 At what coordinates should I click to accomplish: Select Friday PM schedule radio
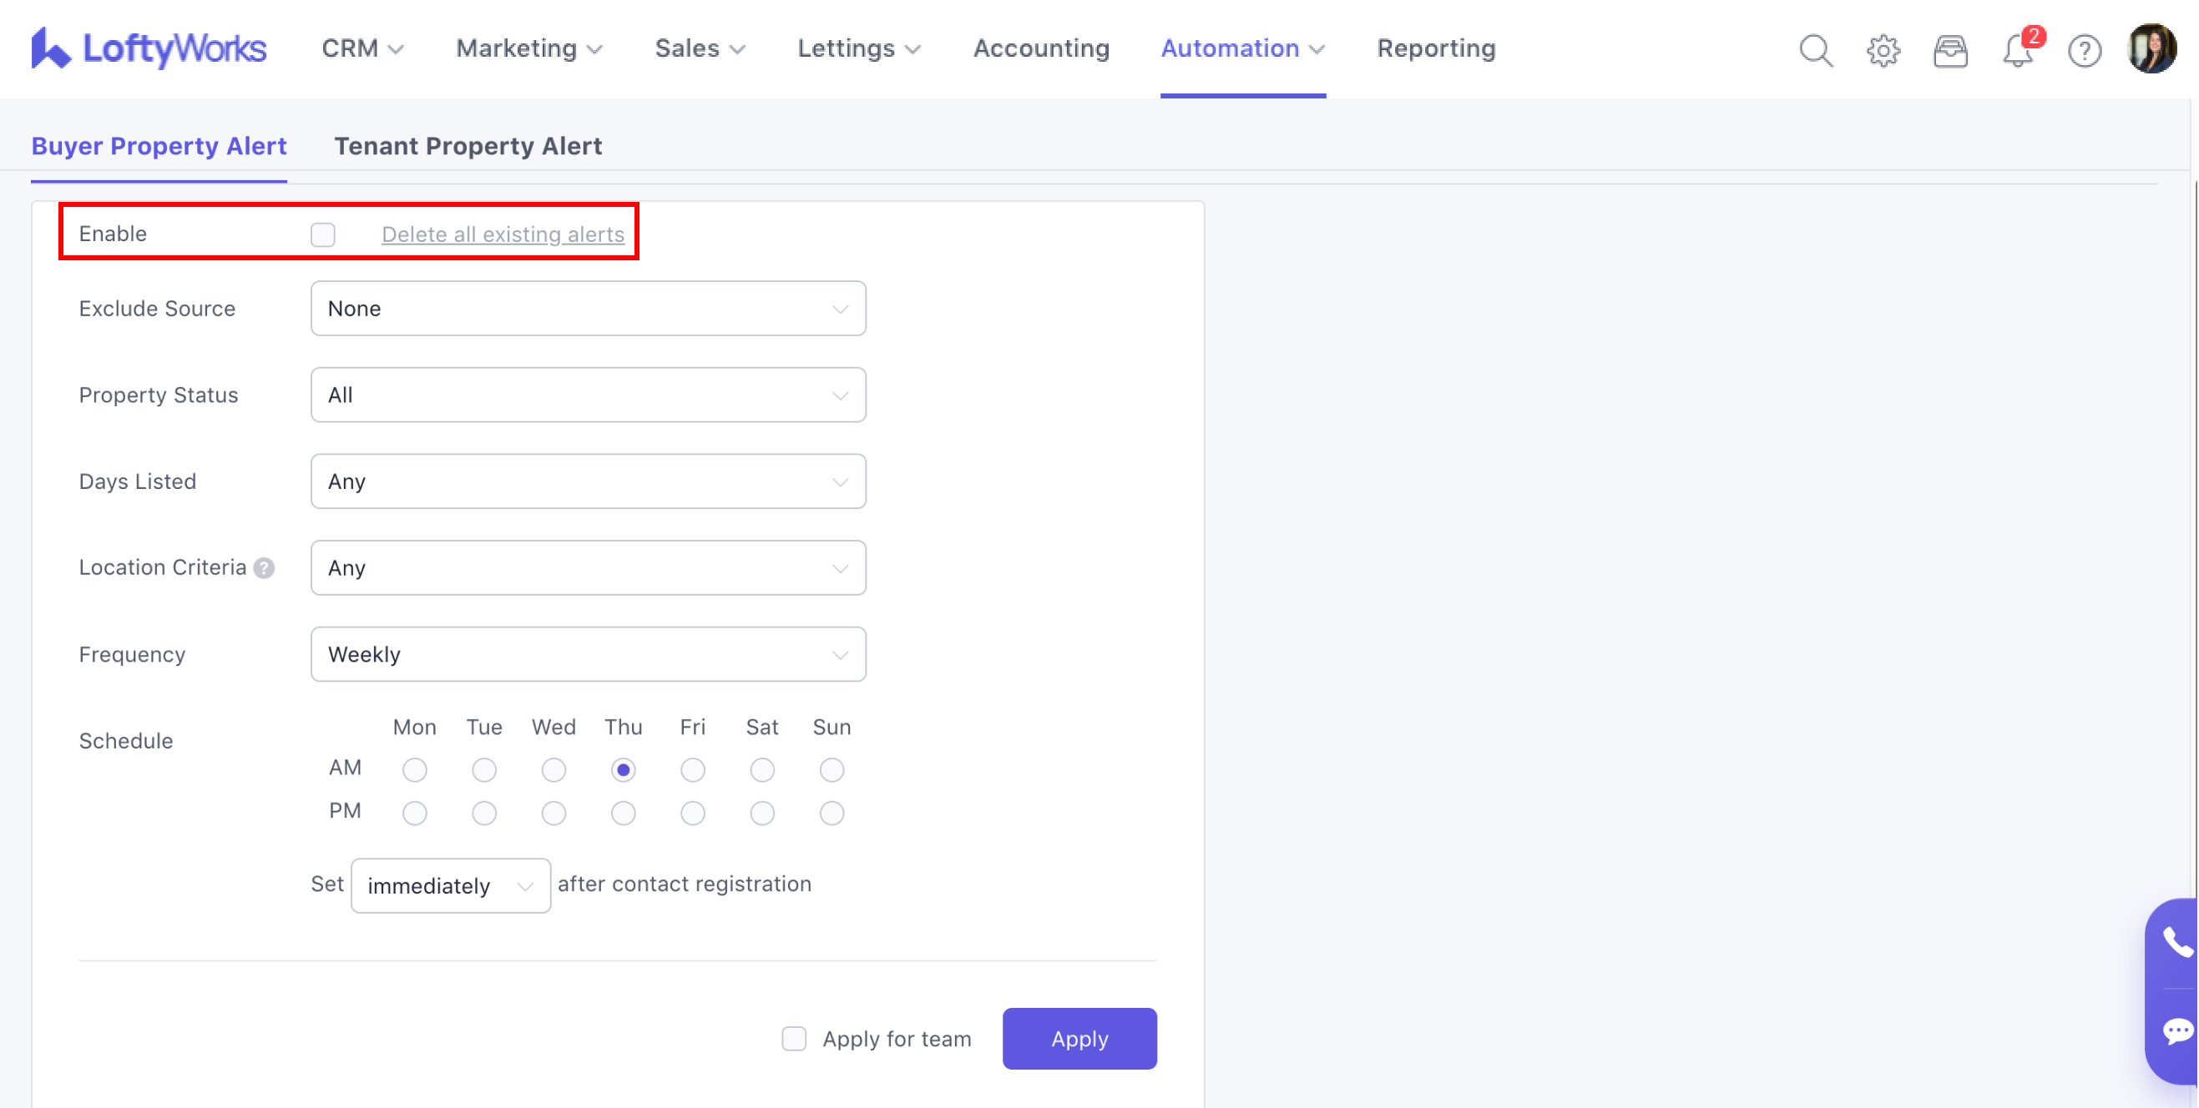click(692, 813)
